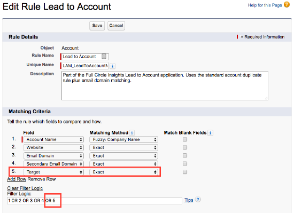This screenshot has width=294, height=213.
Task: Click the 'Tell the rule which fields to compare' text
Action: coord(55,122)
